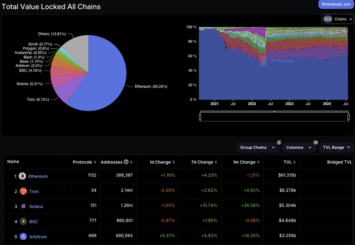Open the Ethereum chain link
355x245 pixels.
pos(38,176)
